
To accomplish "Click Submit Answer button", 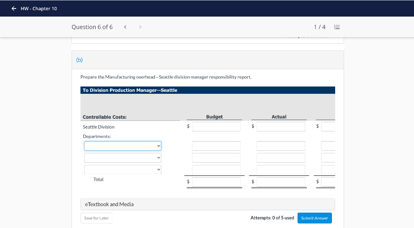I will point(315,218).
